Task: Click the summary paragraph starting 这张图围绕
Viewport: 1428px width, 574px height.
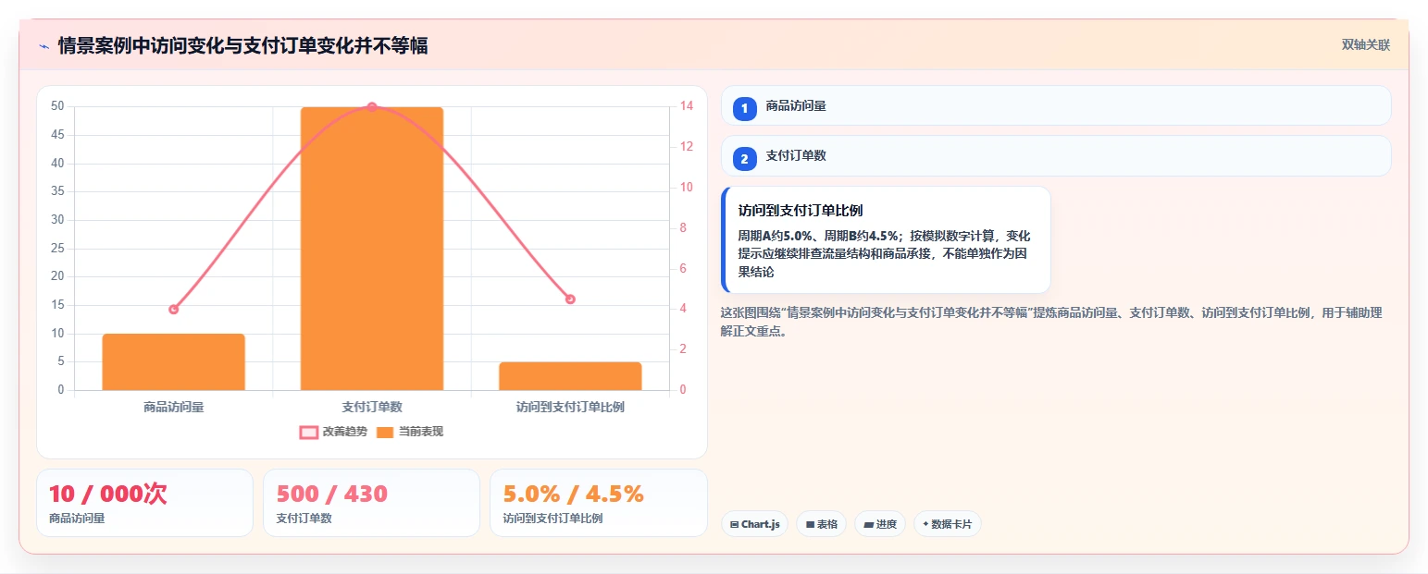Action: [x=1051, y=322]
